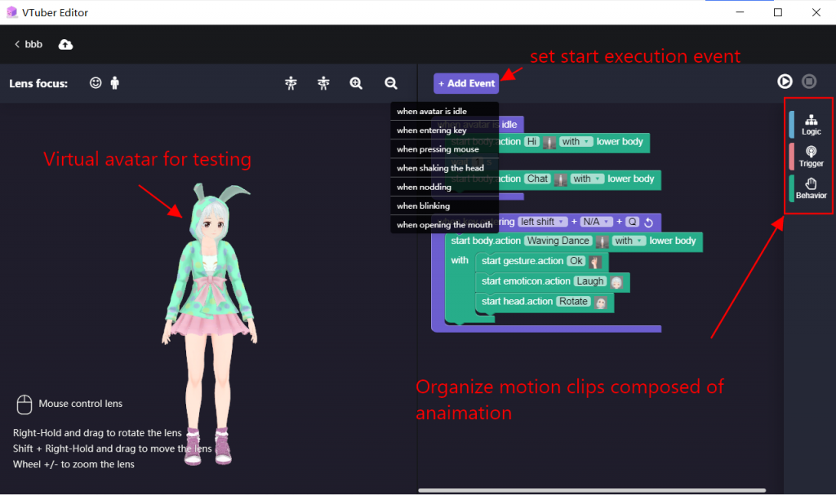Click the 'Waving Dance' action field
This screenshot has width=836, height=495.
pyautogui.click(x=558, y=241)
